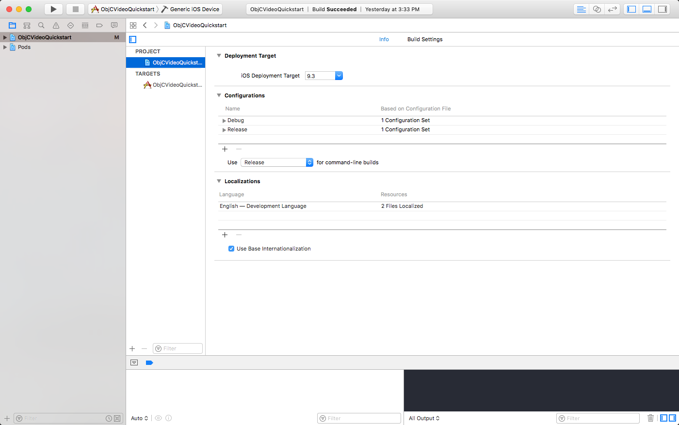Select English Development Language row
Viewport: 679px width, 425px height.
click(x=442, y=206)
